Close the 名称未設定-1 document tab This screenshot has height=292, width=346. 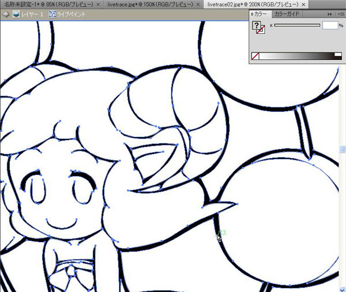(x=97, y=4)
